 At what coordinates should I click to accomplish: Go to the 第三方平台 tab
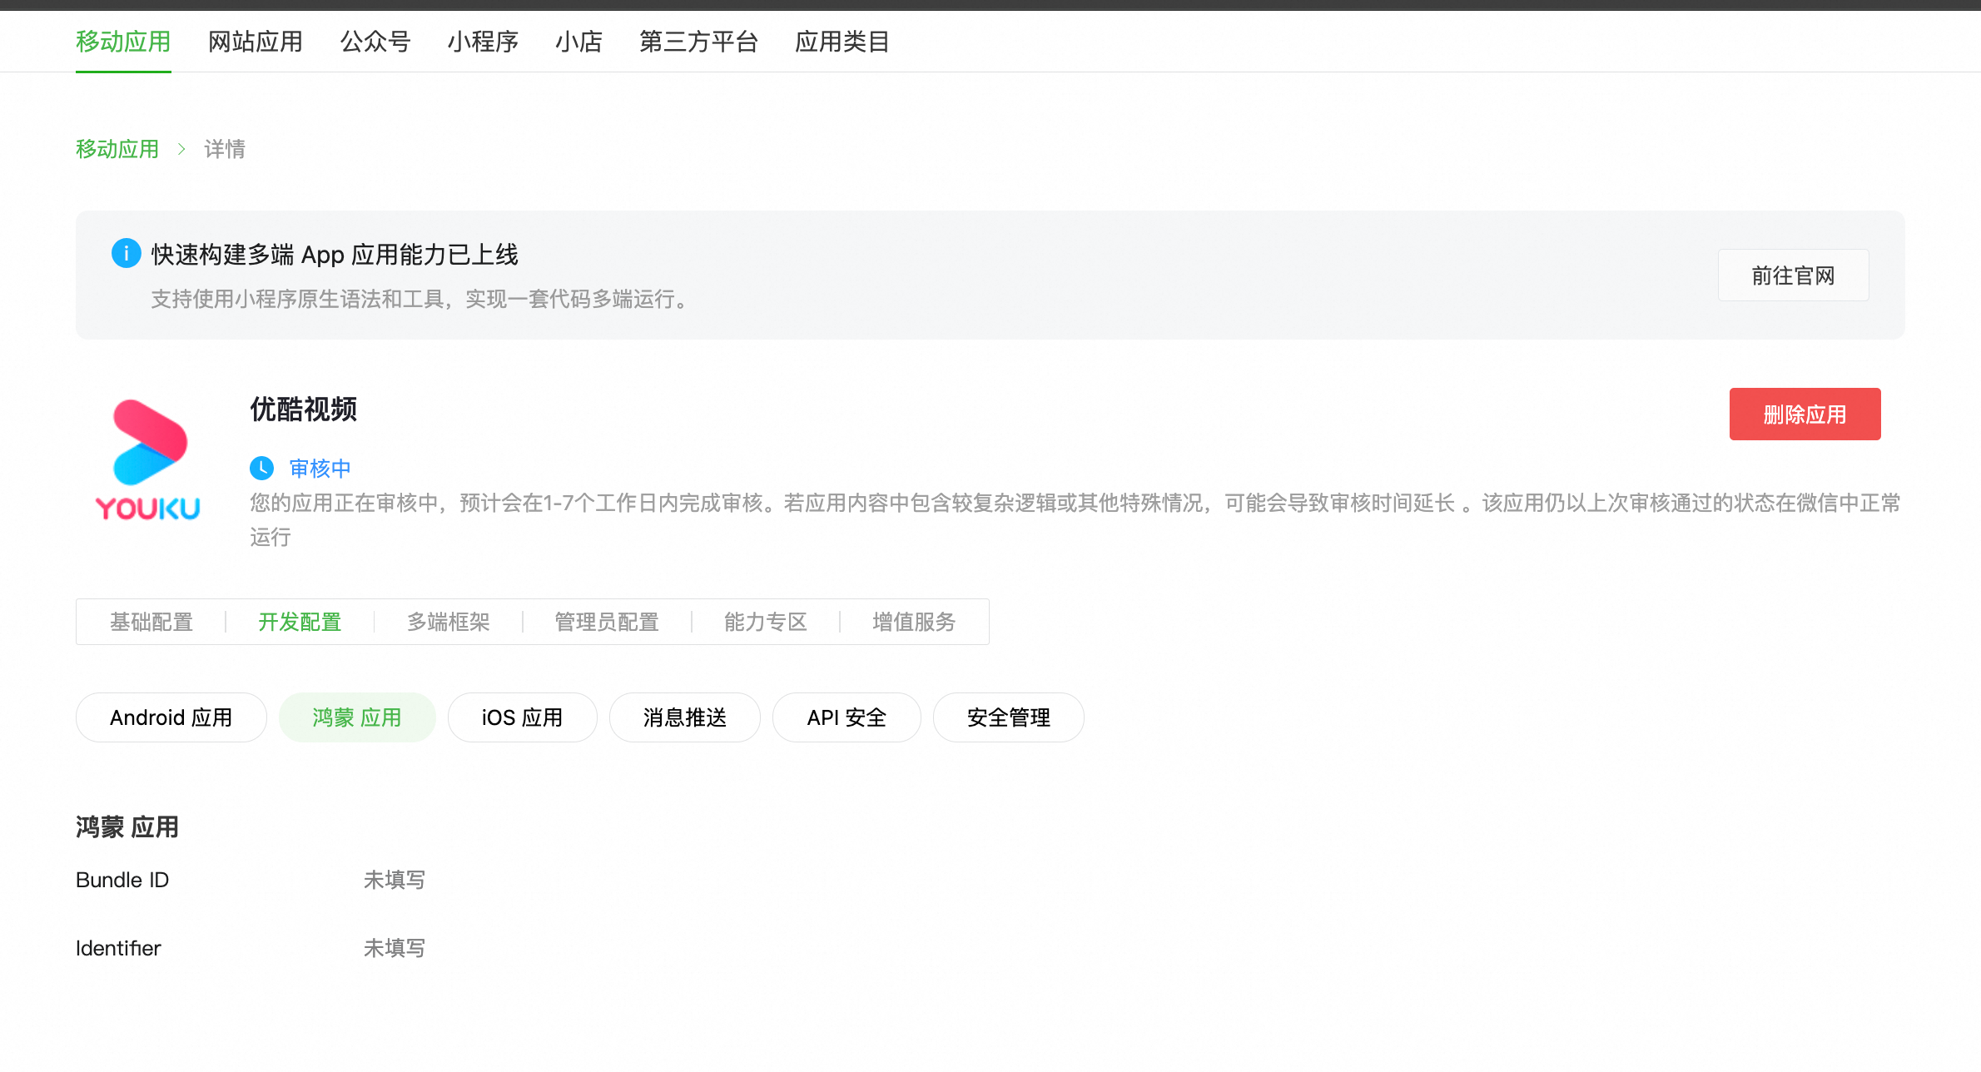click(x=698, y=42)
